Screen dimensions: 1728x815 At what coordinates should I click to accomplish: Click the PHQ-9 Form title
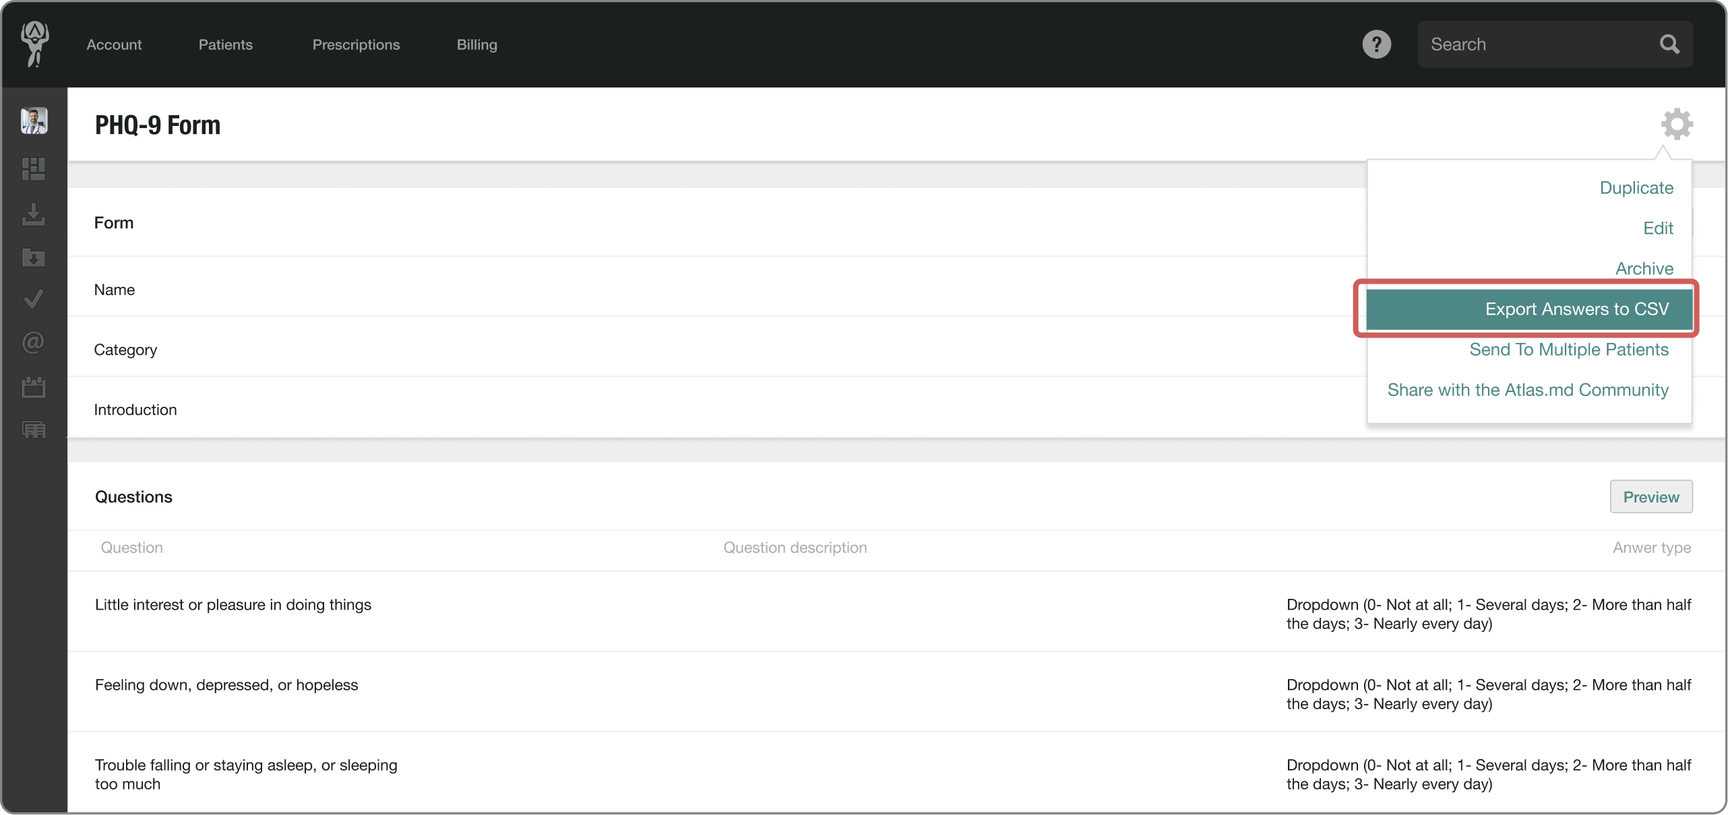(x=158, y=125)
